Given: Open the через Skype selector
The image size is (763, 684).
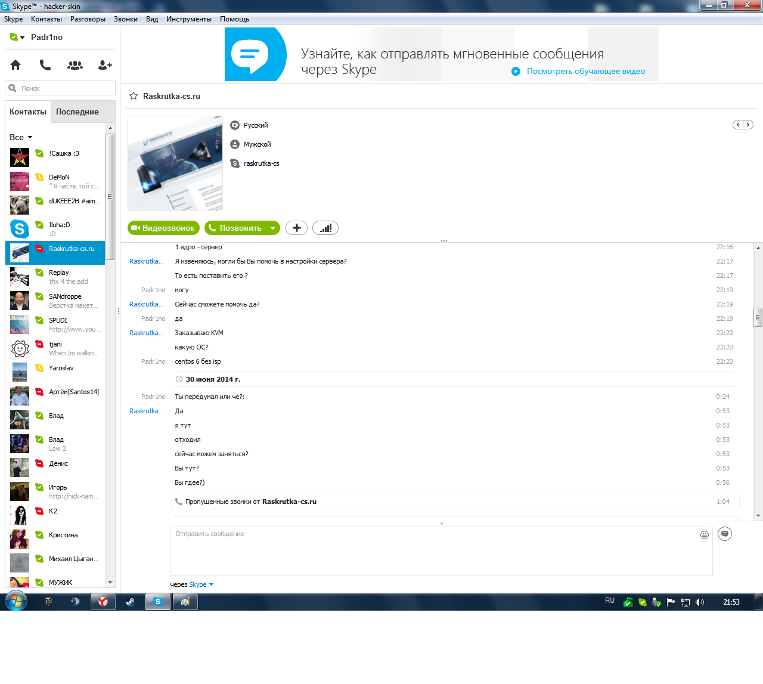Looking at the screenshot, I should point(192,584).
